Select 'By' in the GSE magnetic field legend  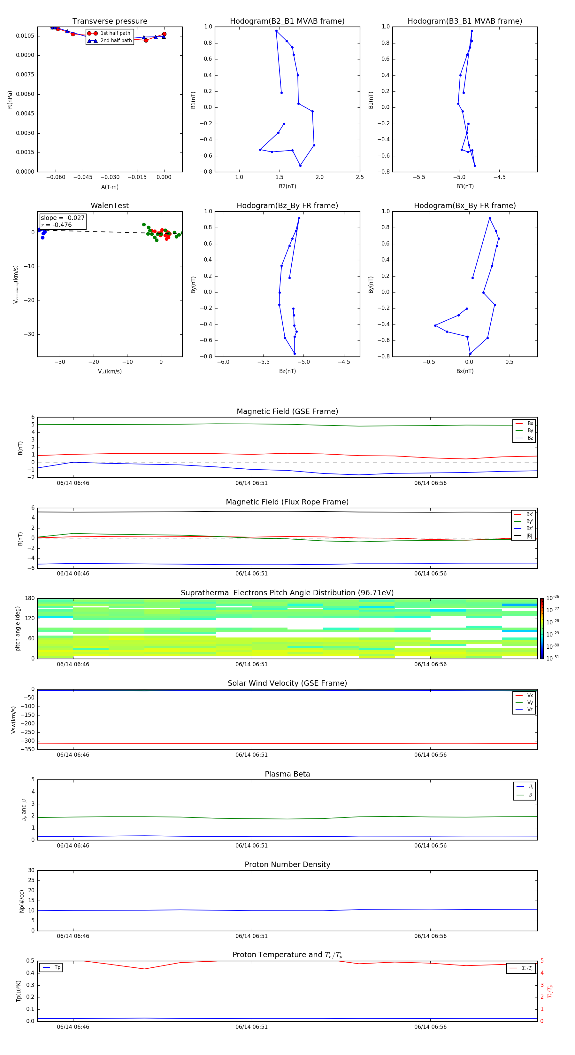click(x=524, y=431)
